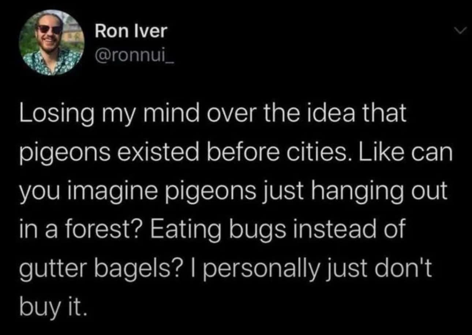Click the word 'bugs' in the tweet

(256, 229)
